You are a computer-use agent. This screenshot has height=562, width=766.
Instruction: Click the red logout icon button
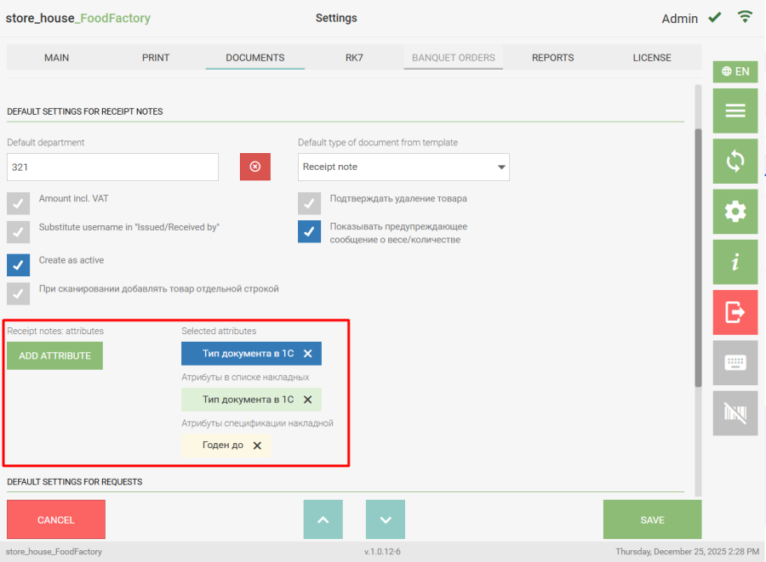tap(735, 312)
